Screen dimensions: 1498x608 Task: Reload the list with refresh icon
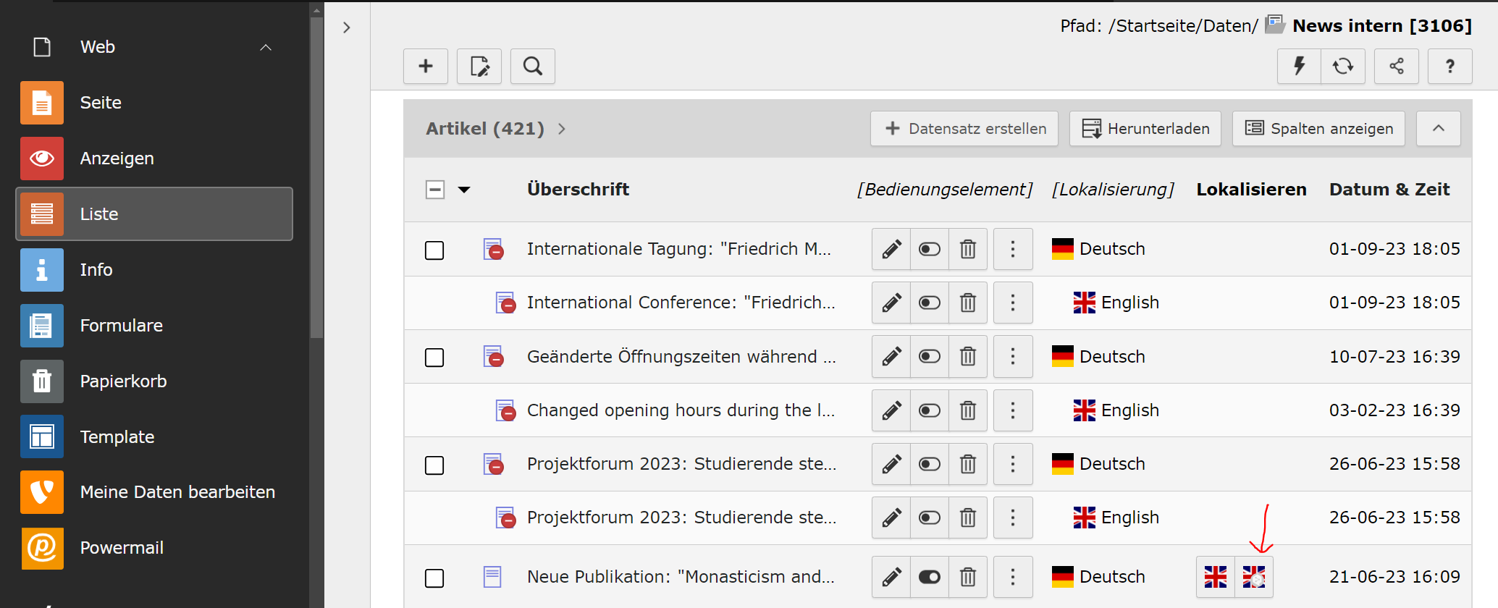tap(1343, 67)
